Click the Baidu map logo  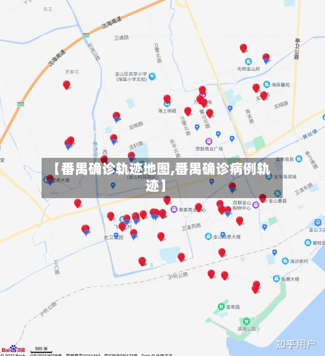click(13, 349)
